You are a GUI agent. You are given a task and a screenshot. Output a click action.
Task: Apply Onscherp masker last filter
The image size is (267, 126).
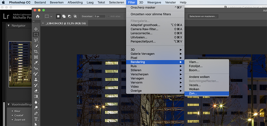pos(155,8)
